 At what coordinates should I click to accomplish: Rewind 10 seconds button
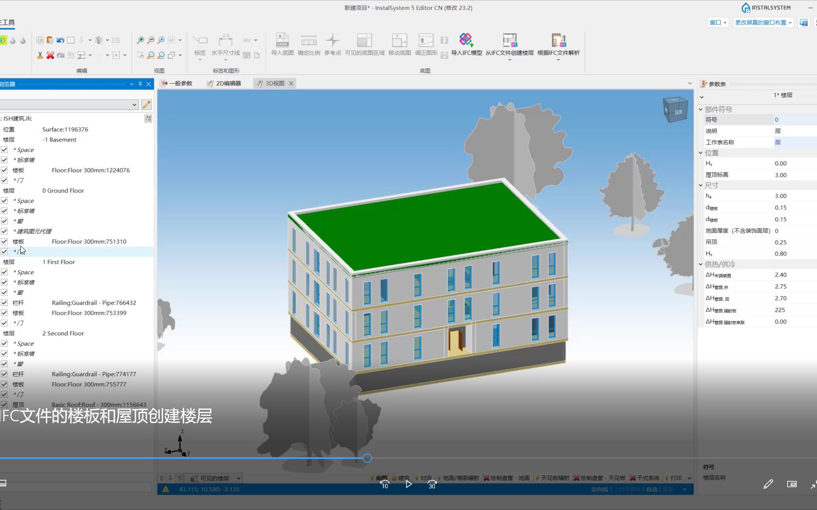pos(385,484)
